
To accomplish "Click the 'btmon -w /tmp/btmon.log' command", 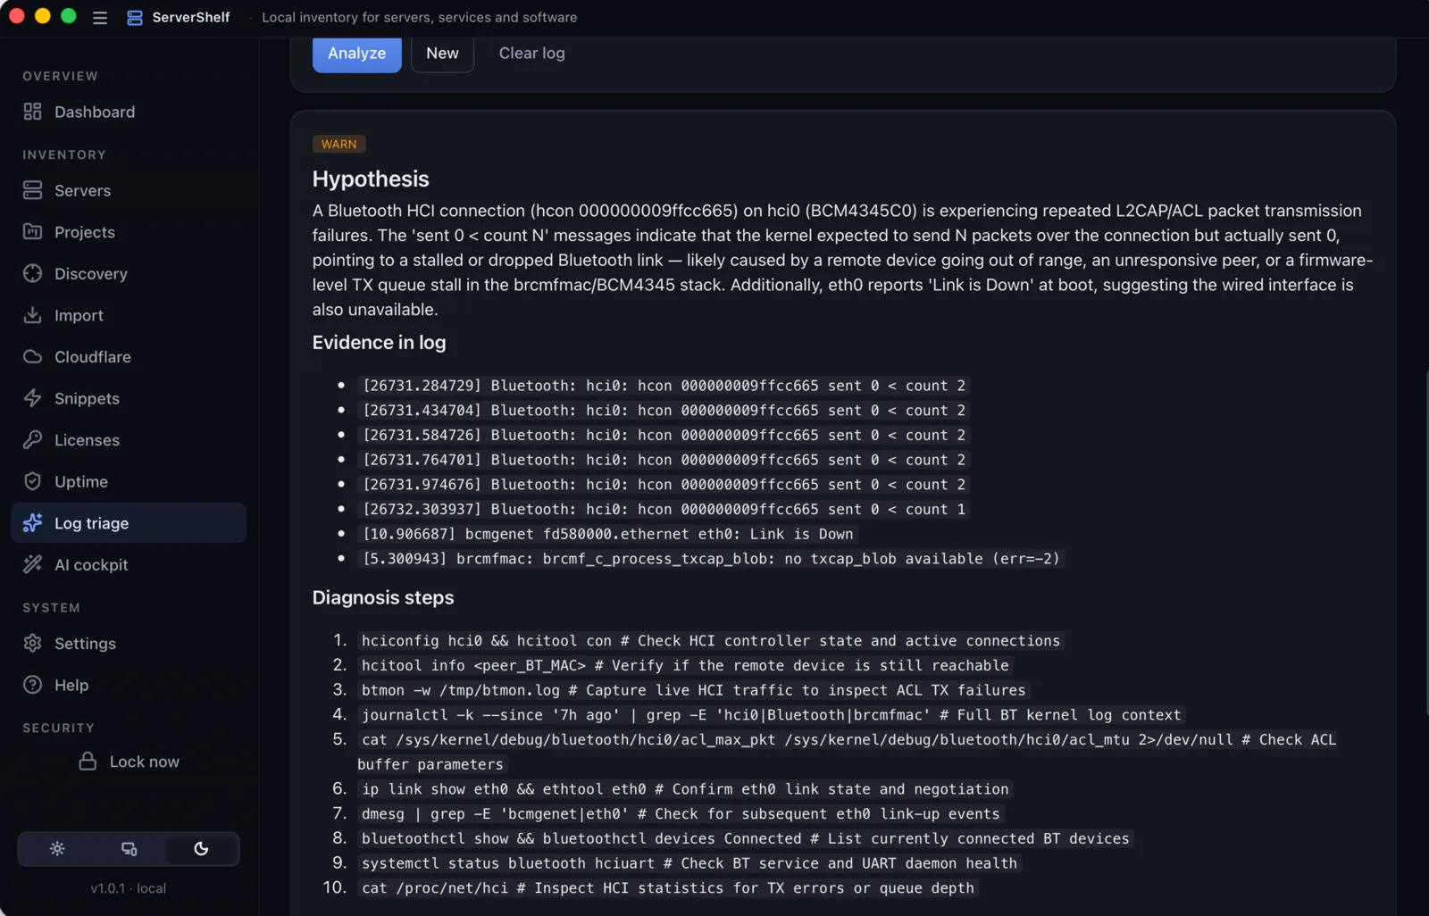I will click(x=694, y=690).
